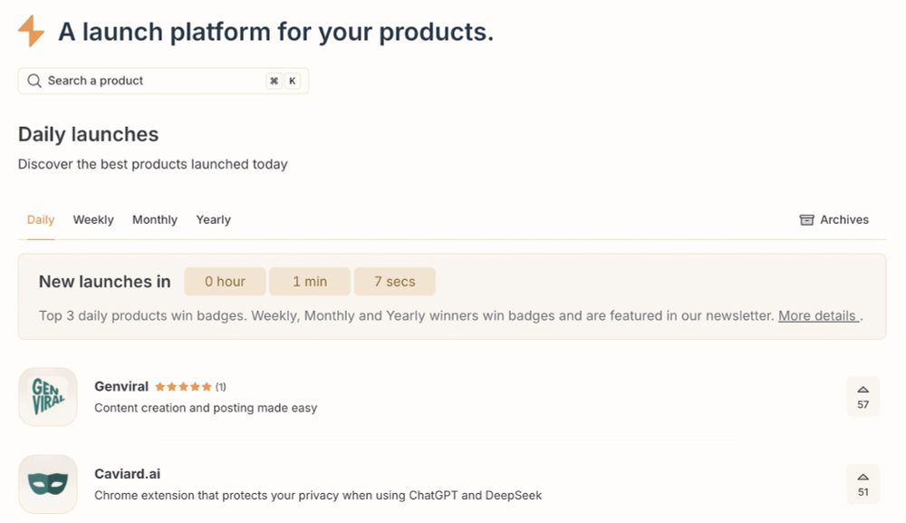Open the Genviral product logo
Image resolution: width=906 pixels, height=523 pixels.
(x=47, y=396)
